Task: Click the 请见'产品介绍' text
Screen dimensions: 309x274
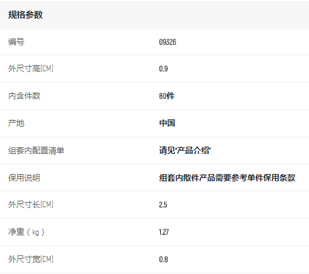Action: pyautogui.click(x=185, y=151)
